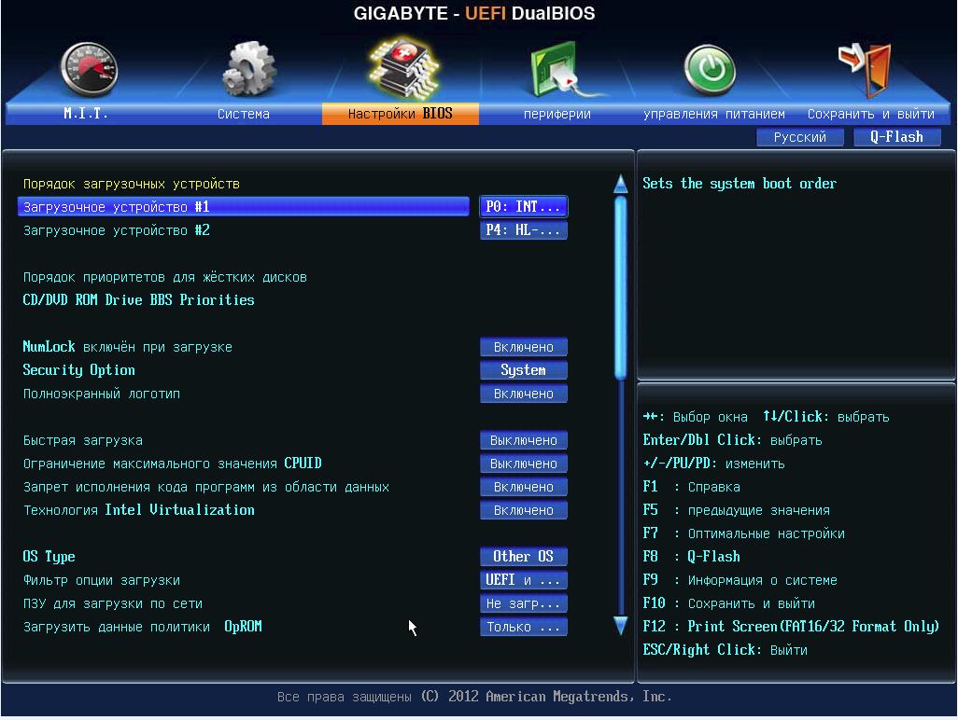This screenshot has width=958, height=720.
Task: Open the периферии tab
Action: point(556,114)
